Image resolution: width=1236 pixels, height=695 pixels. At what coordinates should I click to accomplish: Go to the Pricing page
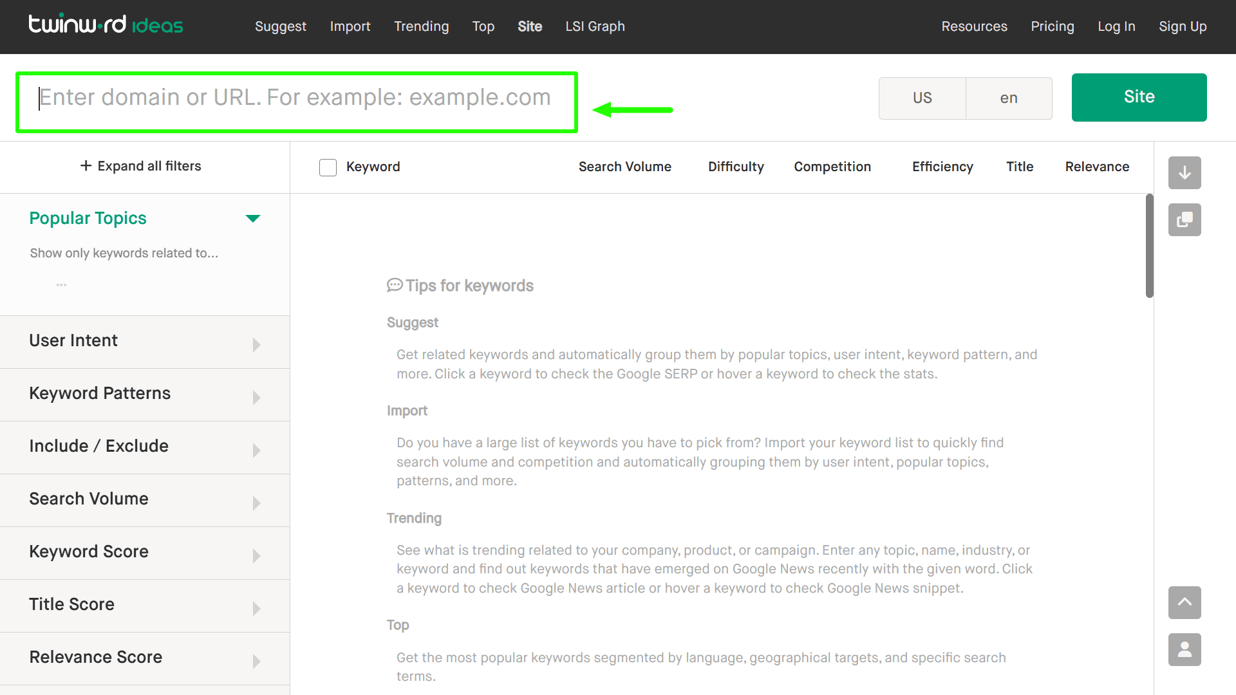[1053, 26]
